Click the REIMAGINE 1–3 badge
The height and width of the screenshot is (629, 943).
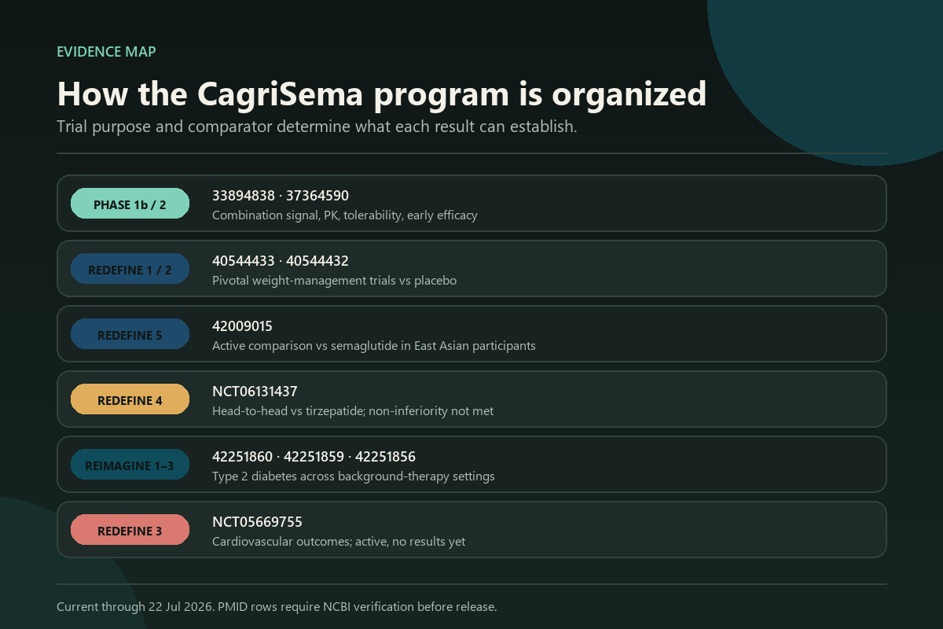(x=130, y=465)
